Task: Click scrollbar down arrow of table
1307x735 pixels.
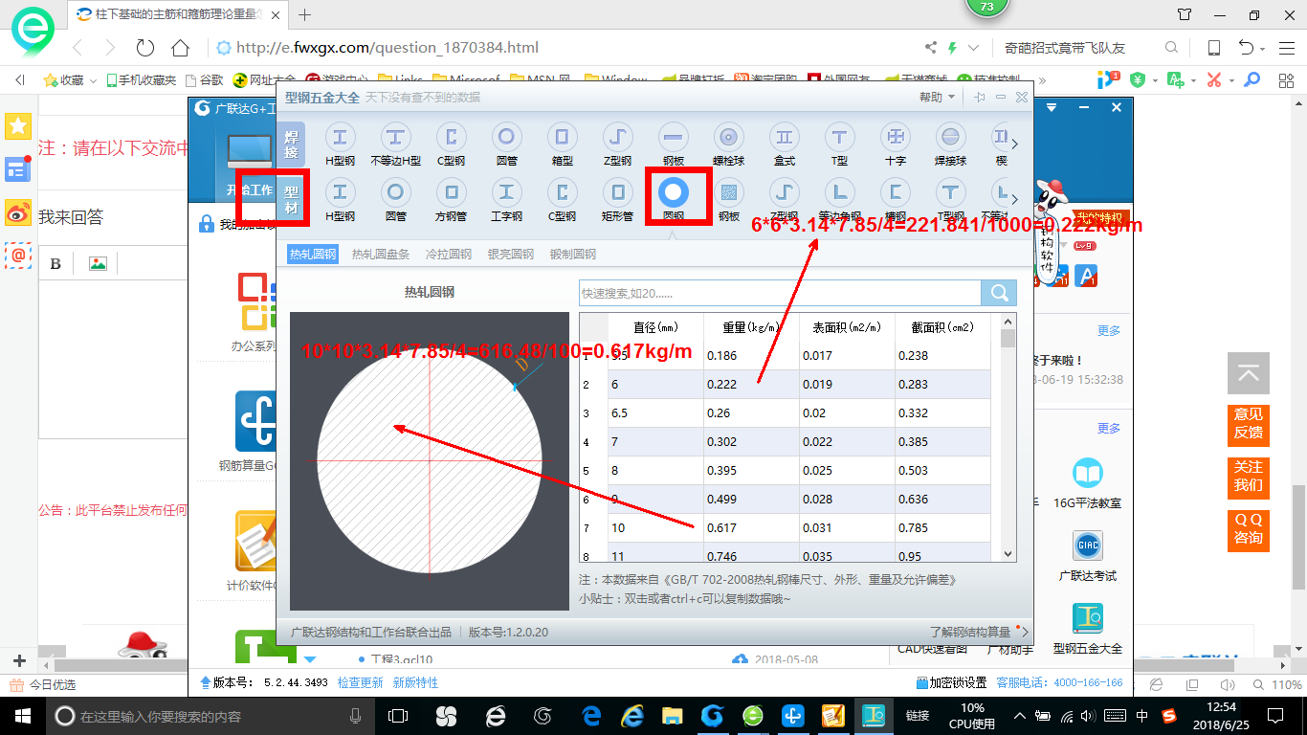Action: click(1008, 553)
